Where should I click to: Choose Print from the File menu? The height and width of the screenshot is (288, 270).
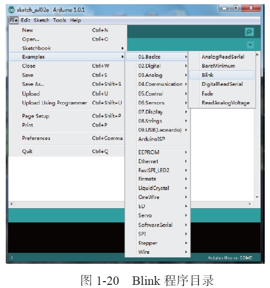pyautogui.click(x=67, y=125)
